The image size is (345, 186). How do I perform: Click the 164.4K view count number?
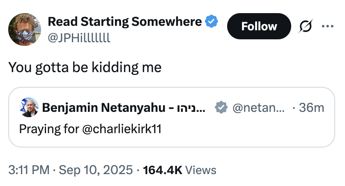[x=162, y=170]
